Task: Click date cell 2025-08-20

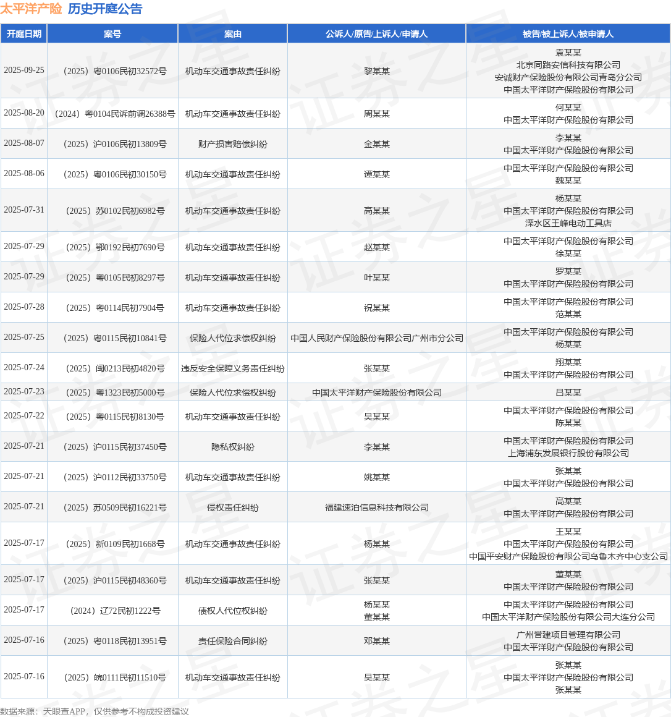Action: [24, 113]
